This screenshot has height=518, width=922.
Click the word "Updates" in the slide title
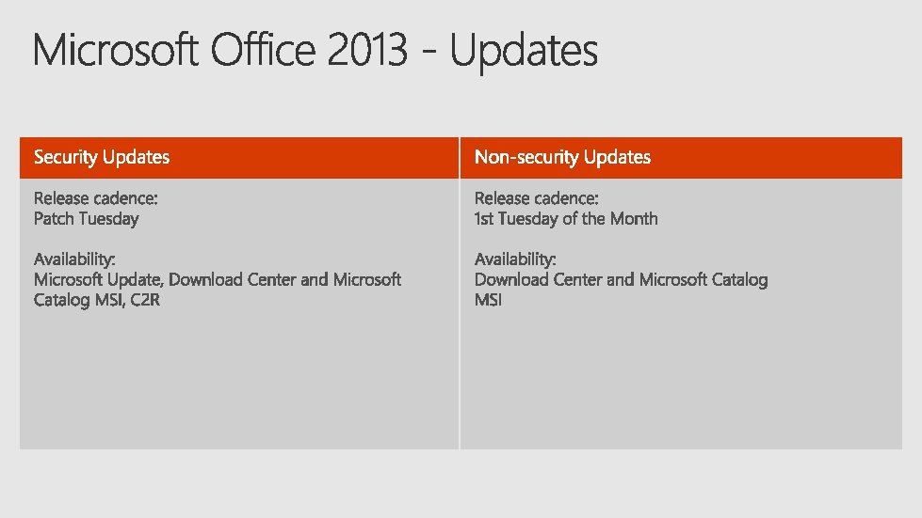coord(524,51)
